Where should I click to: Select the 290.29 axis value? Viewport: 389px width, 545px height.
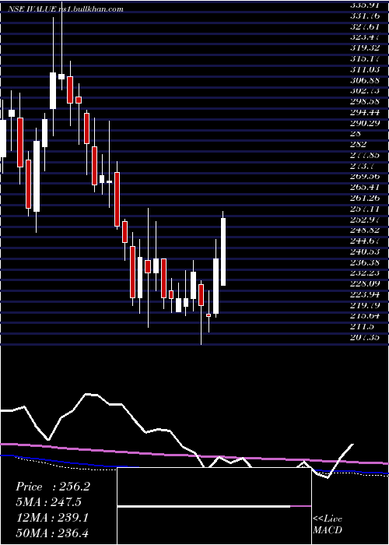(366, 123)
